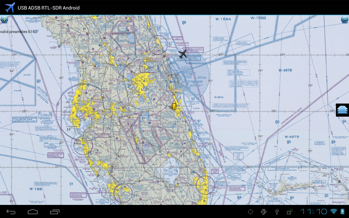Zoom in with the plus button

tap(4, 19)
